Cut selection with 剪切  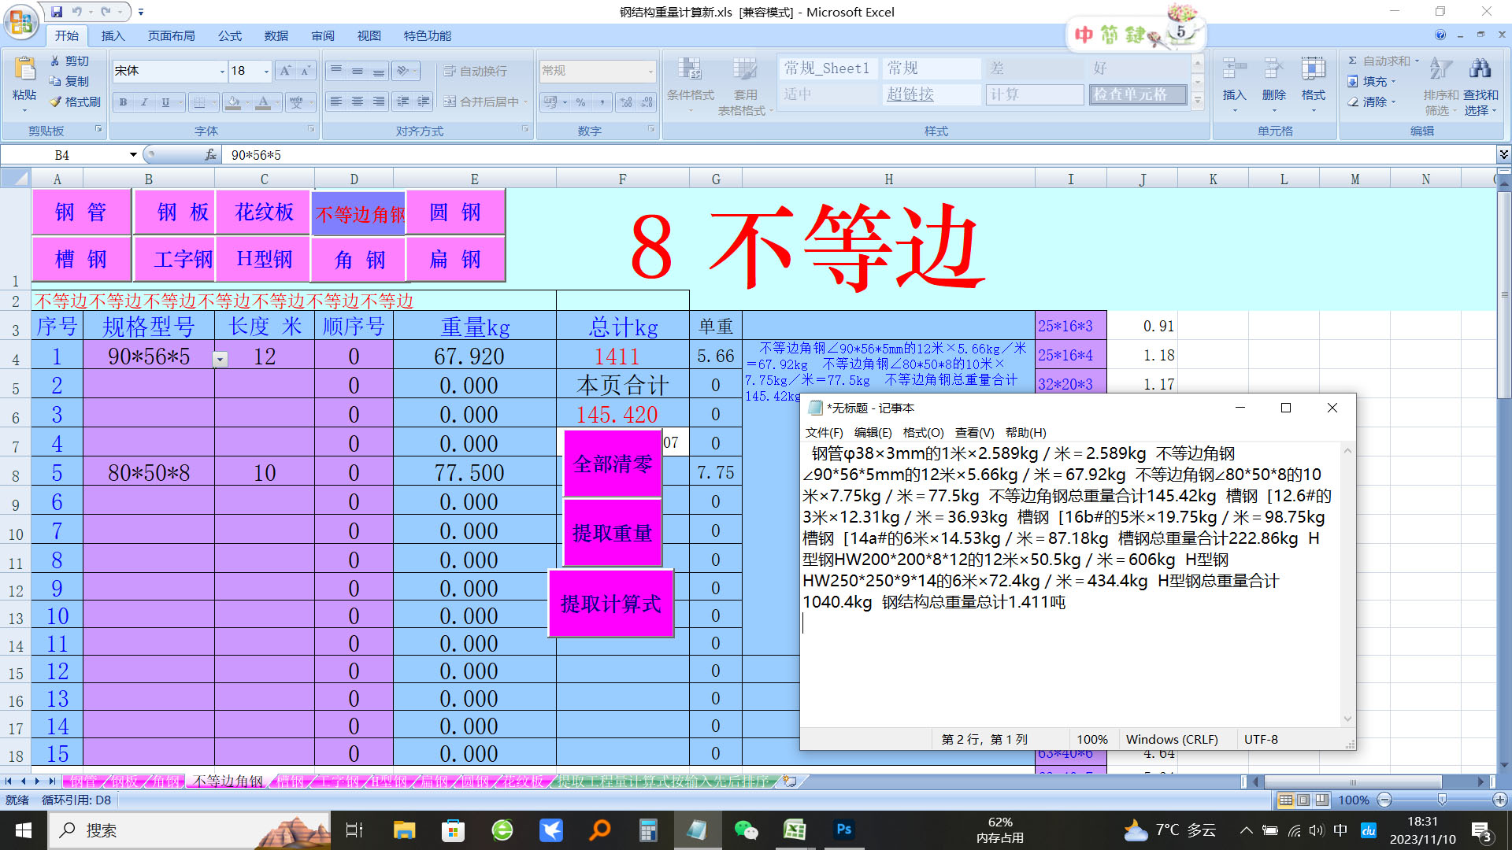[69, 61]
